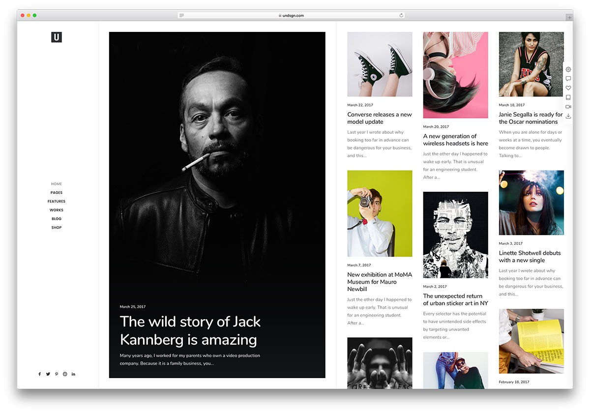This screenshot has width=590, height=413.
Task: Click the hands-over-face monochrome thumbnail
Action: pos(380,363)
